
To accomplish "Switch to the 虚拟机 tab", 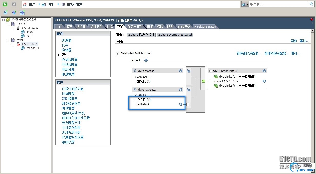I will (x=81, y=27).
